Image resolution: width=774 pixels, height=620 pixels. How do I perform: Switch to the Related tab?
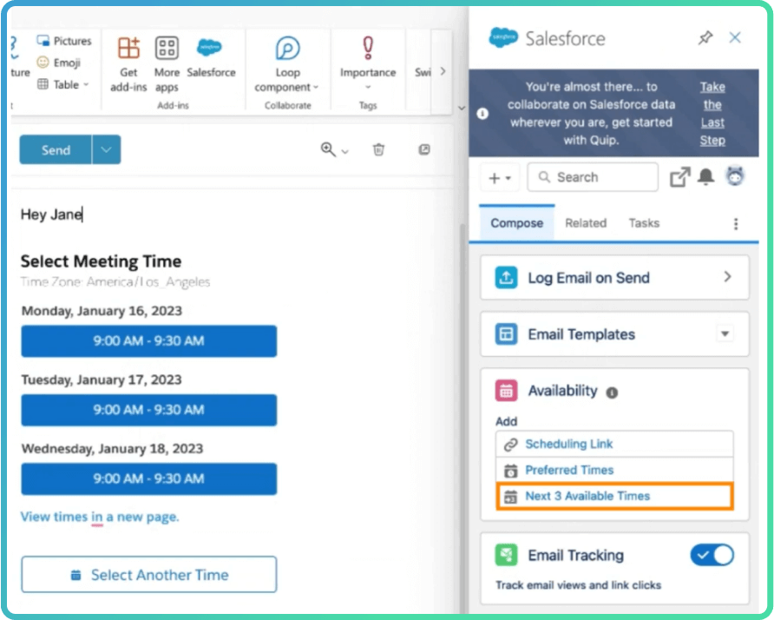point(586,223)
